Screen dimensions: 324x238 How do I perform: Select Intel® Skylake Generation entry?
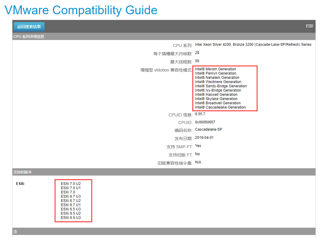coord(216,99)
